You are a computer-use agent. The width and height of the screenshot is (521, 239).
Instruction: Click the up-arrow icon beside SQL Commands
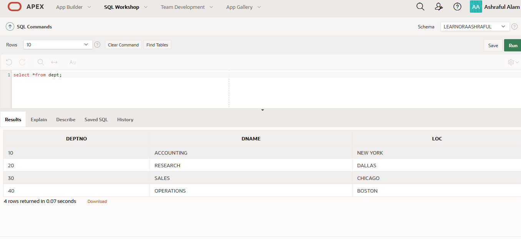click(x=10, y=27)
